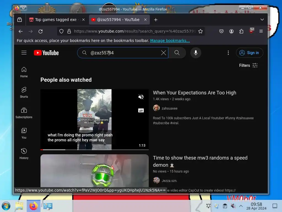
Task: Open the Windows Start button
Action: (x=6, y=206)
